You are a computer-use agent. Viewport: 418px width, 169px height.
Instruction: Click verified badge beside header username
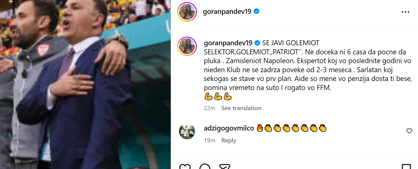point(257,12)
